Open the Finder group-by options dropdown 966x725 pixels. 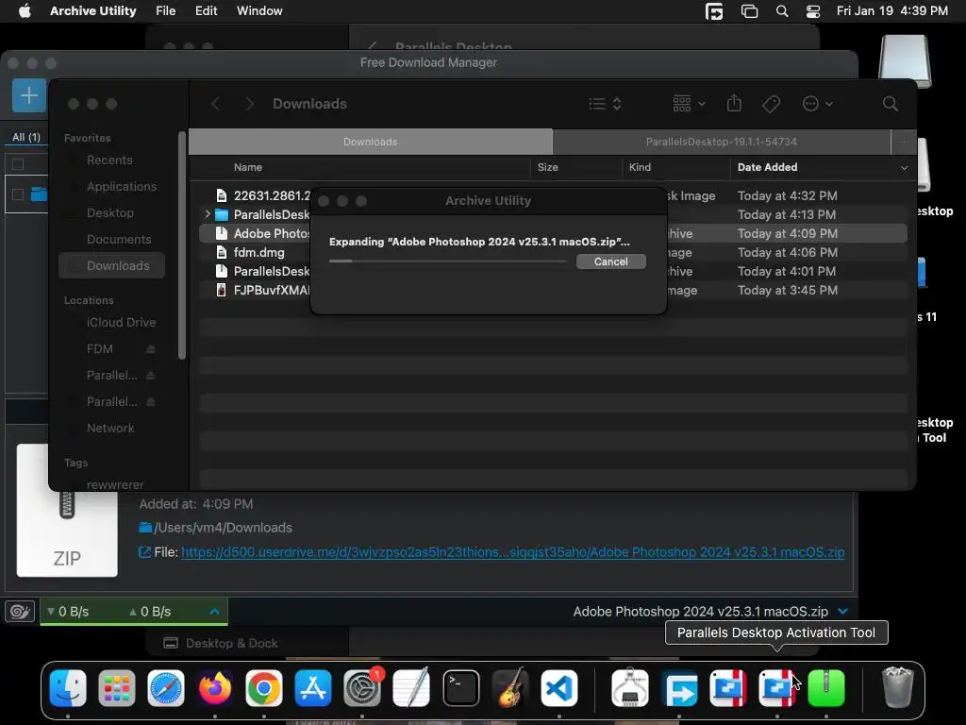pyautogui.click(x=689, y=104)
